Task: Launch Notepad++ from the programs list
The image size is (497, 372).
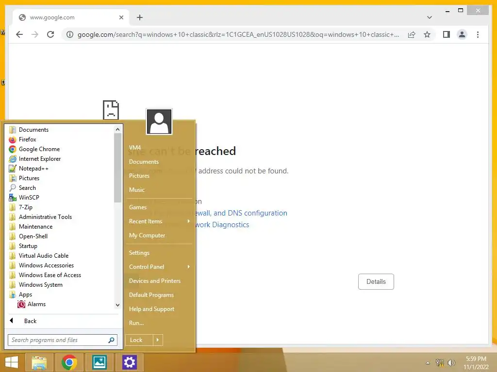Action: 33,168
